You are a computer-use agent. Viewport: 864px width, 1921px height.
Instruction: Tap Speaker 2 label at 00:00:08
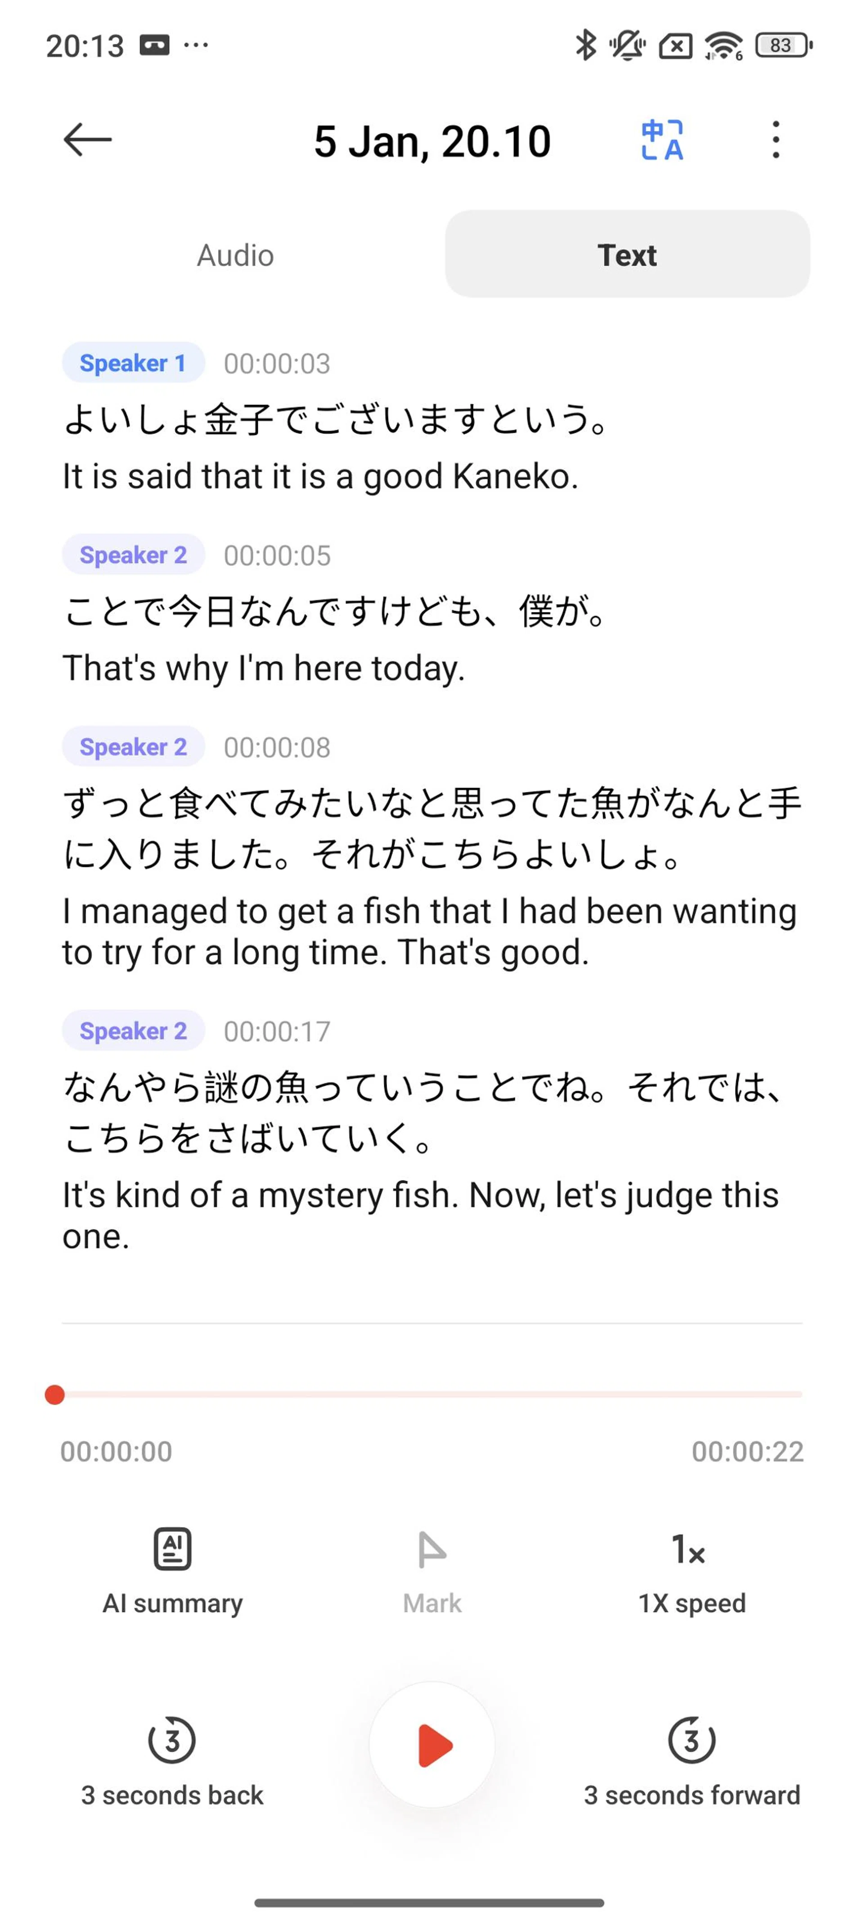pyautogui.click(x=133, y=747)
